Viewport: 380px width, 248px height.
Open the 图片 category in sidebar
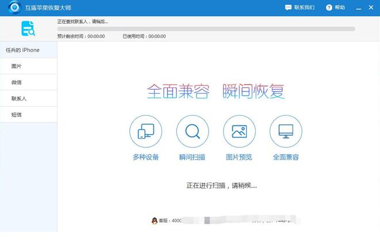pyautogui.click(x=29, y=66)
